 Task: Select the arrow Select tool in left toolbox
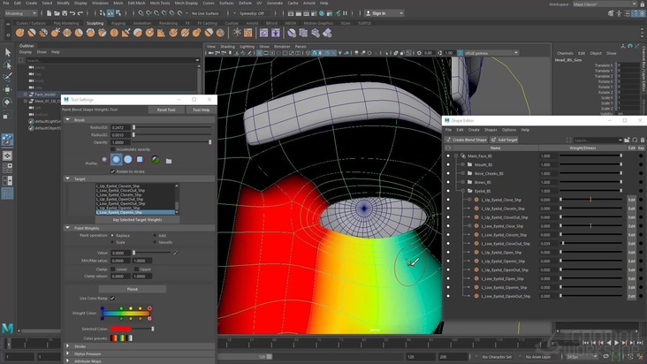click(x=7, y=52)
